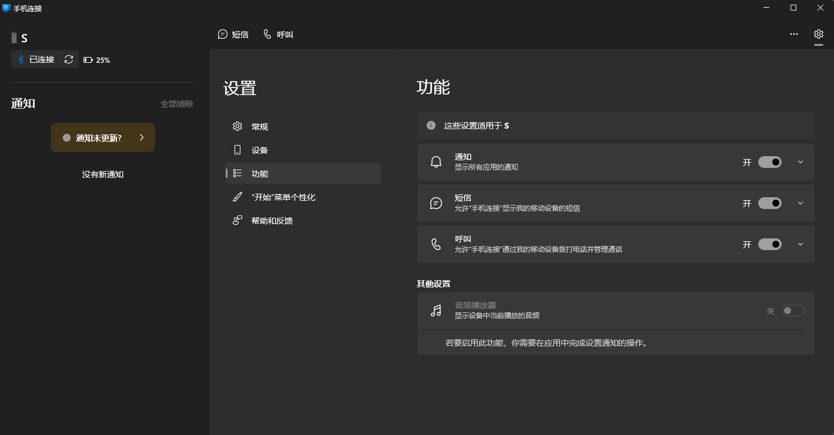Image resolution: width=834 pixels, height=435 pixels.
Task: Turn off the 呼叫 toggle switch
Action: point(770,244)
